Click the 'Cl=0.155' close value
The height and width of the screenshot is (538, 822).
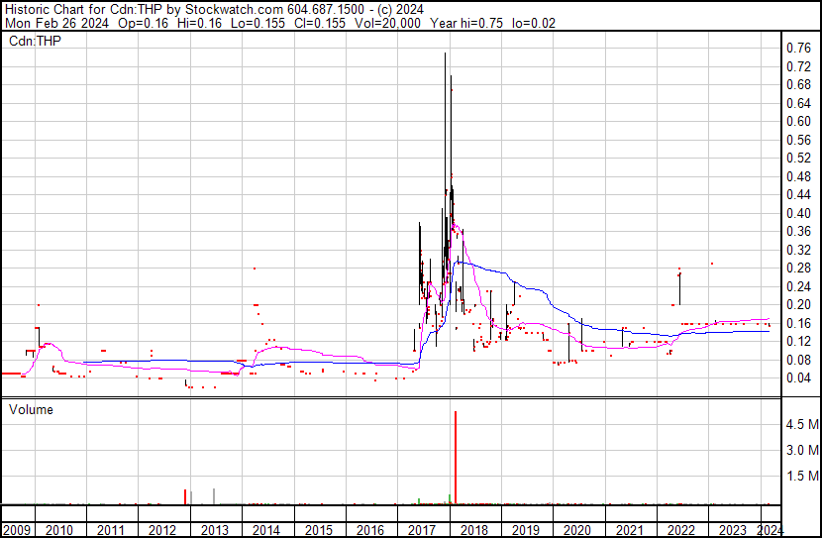(319, 23)
